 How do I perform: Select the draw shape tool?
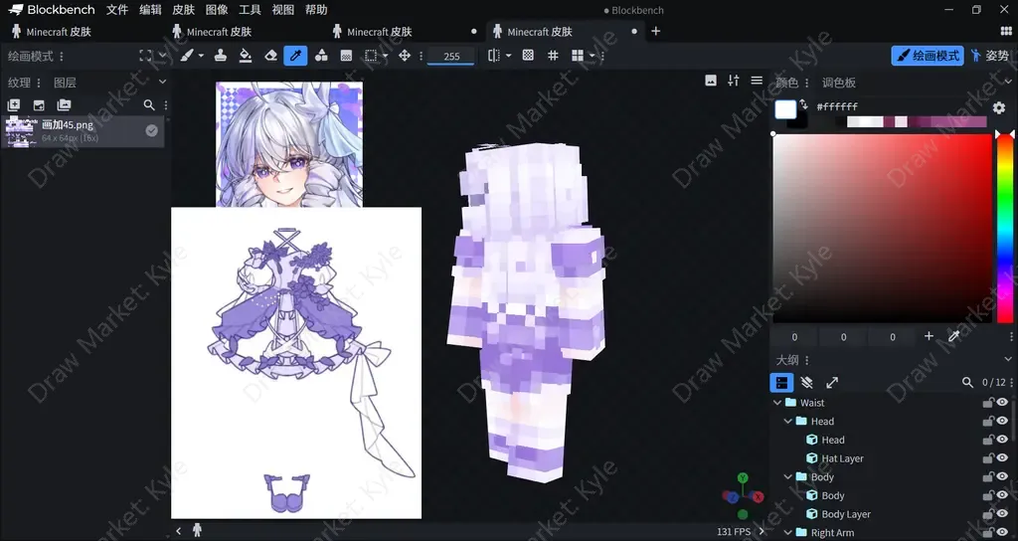(321, 56)
